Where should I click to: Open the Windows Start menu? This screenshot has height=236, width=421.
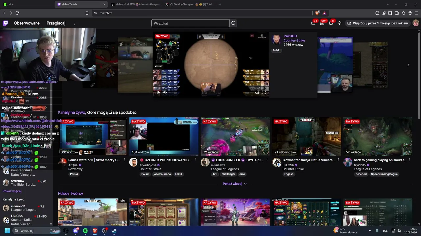(7, 231)
